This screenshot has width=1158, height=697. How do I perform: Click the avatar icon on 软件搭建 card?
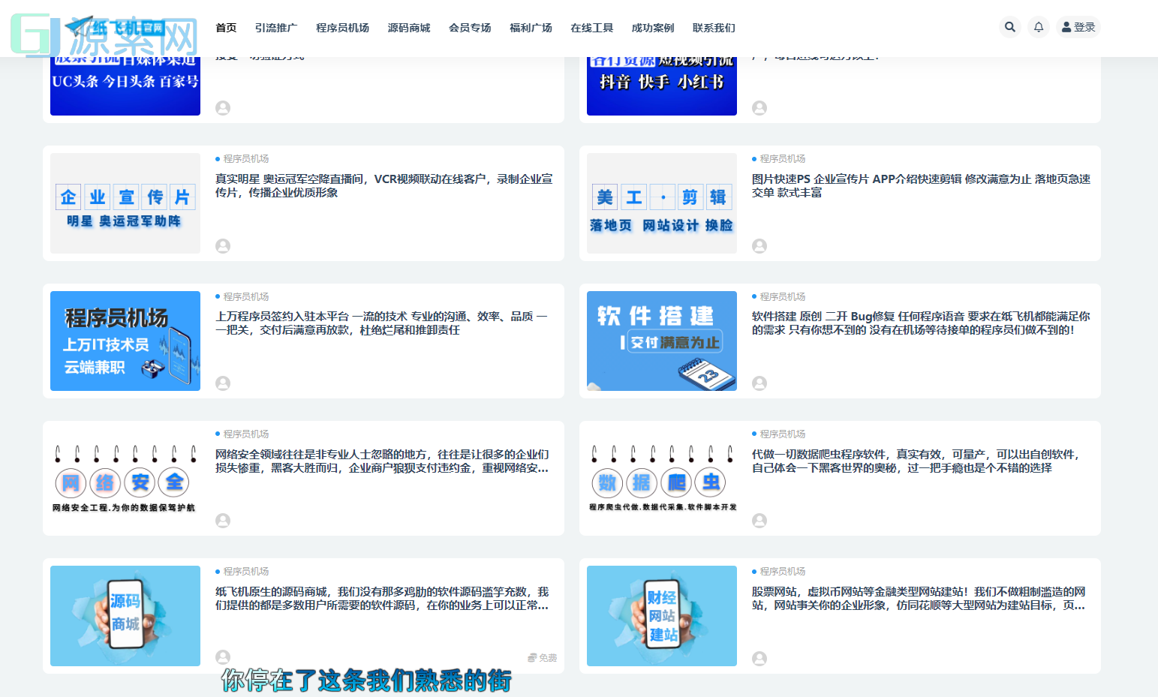tap(759, 383)
